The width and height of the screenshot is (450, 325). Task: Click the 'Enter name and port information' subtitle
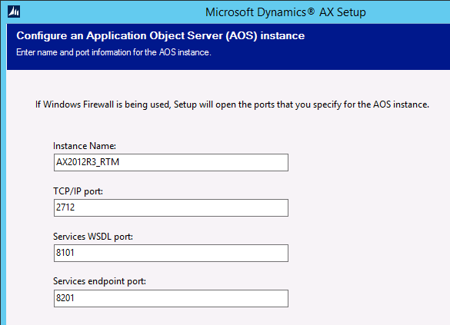[x=114, y=52]
